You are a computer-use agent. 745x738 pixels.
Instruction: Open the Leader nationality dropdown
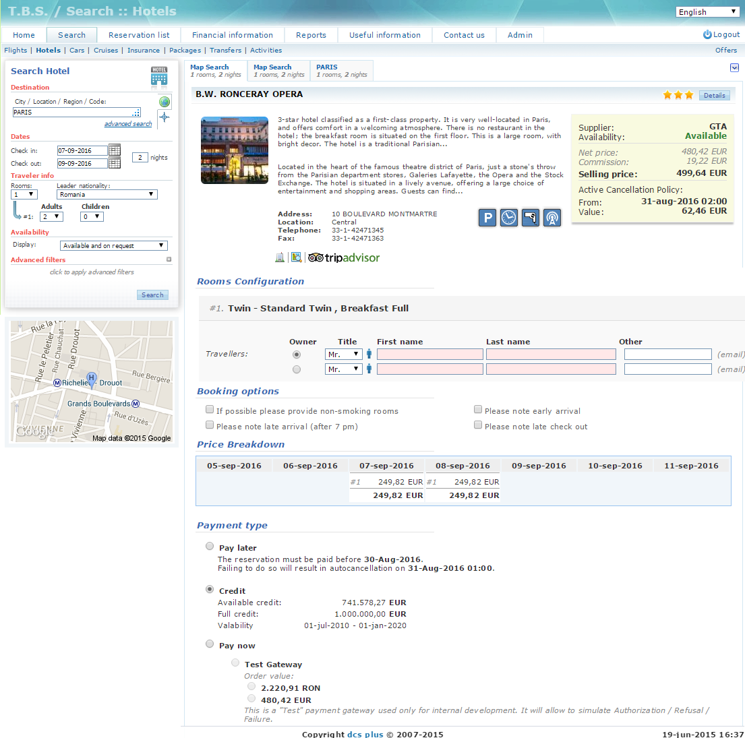[107, 194]
